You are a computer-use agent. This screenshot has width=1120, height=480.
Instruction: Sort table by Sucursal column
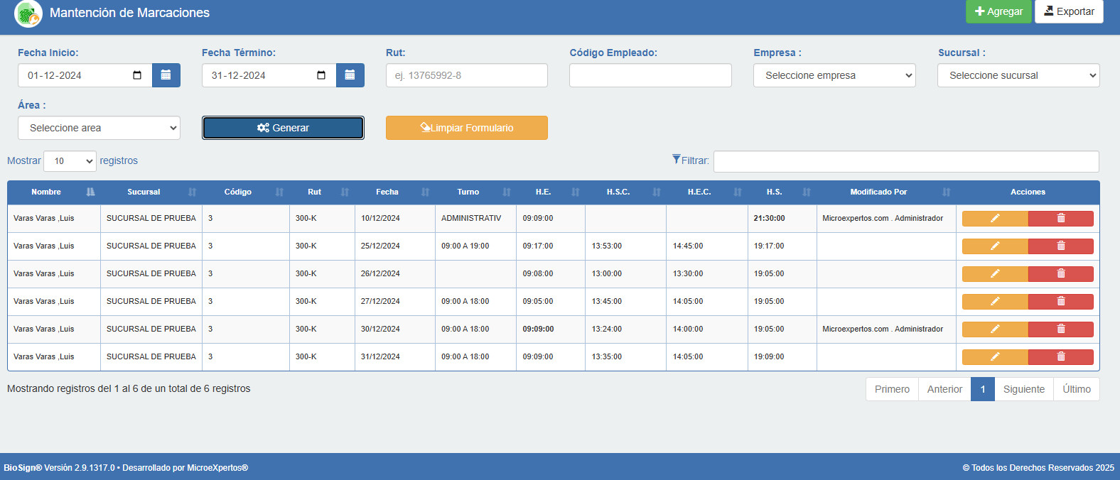[151, 192]
